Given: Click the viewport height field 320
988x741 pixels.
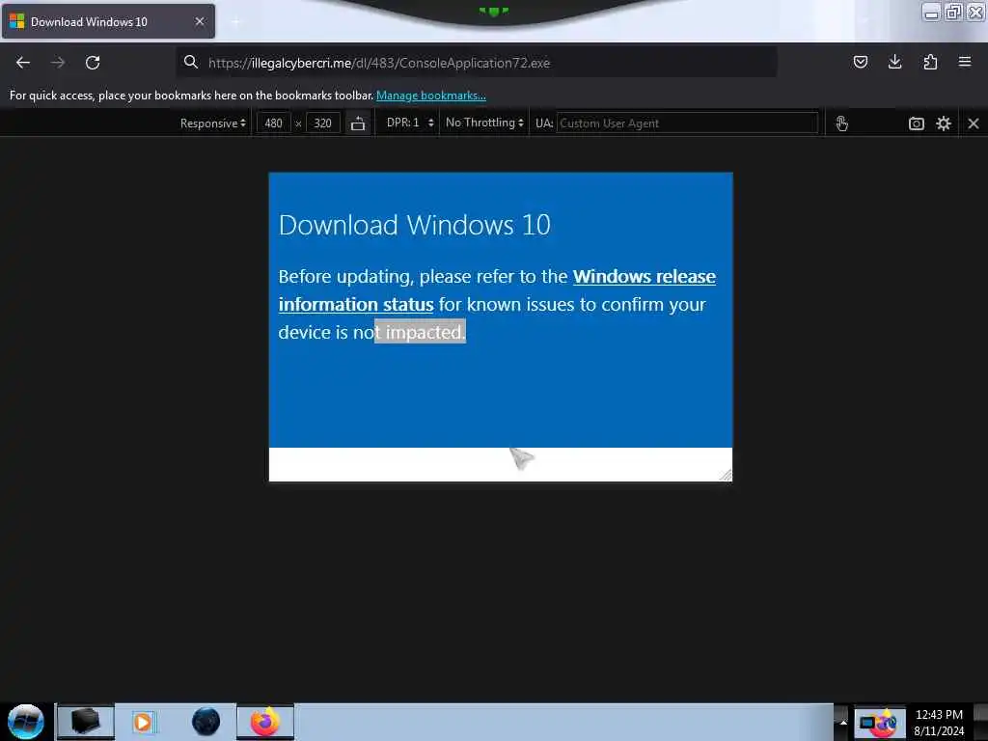Looking at the screenshot, I should (x=322, y=123).
